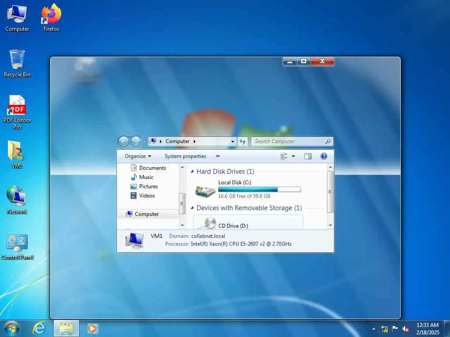Open the view options dropdown arrow

pos(293,156)
